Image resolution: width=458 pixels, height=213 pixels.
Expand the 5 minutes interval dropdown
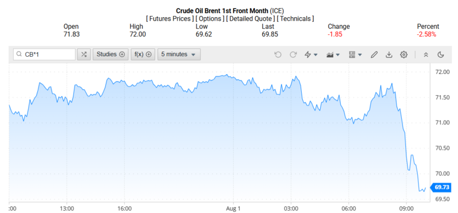(x=179, y=54)
